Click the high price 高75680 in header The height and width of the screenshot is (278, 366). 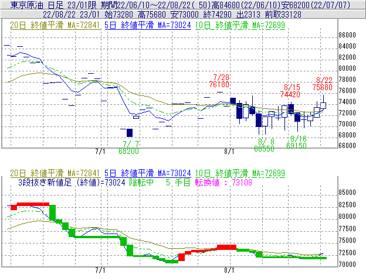(152, 15)
